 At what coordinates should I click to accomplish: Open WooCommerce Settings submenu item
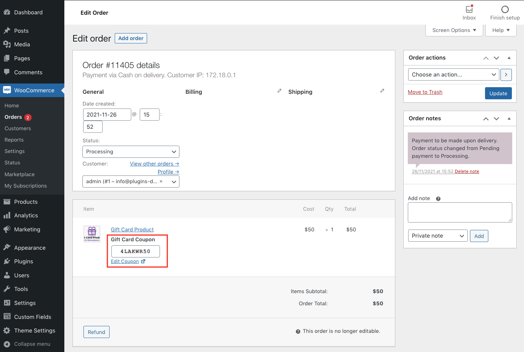point(15,151)
